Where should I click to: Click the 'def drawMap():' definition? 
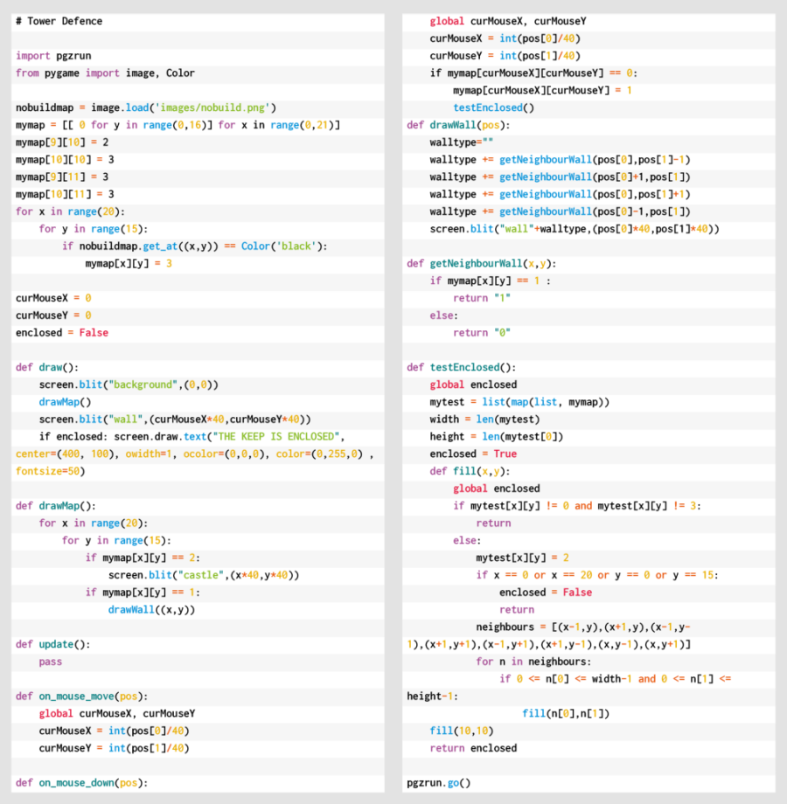(x=56, y=506)
